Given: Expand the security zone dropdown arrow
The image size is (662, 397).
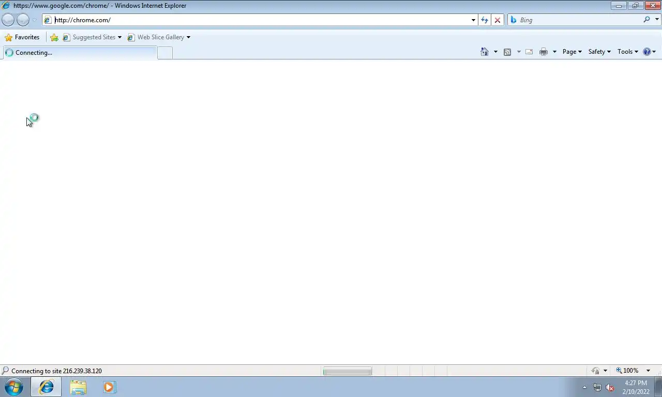Looking at the screenshot, I should click(x=605, y=371).
